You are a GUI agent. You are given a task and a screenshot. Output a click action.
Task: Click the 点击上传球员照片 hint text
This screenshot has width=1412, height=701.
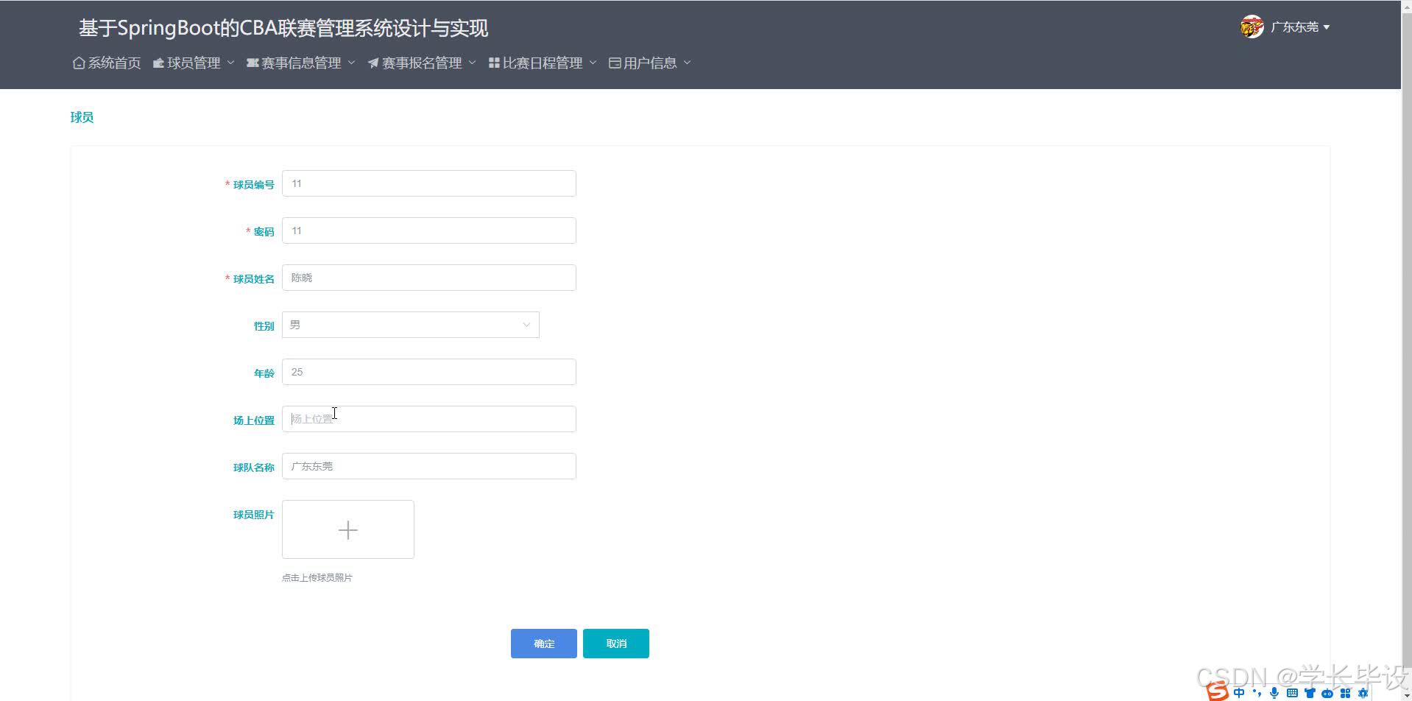[x=317, y=578]
